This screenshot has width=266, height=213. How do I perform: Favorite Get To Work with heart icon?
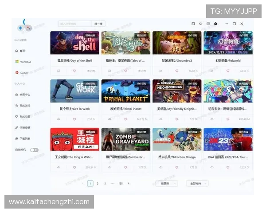click(74, 119)
